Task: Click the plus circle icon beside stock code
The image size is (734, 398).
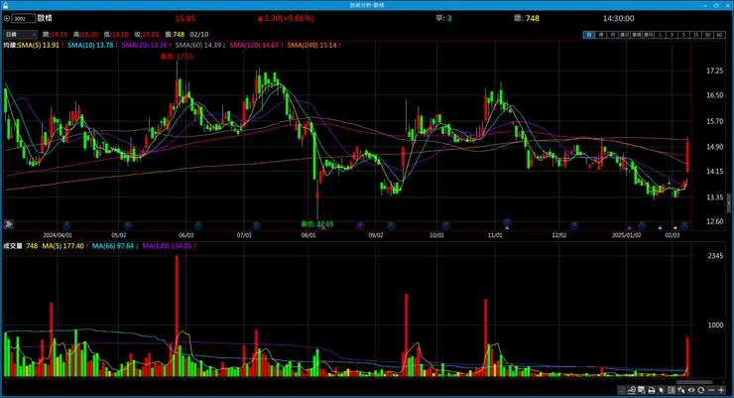Action: pyautogui.click(x=7, y=18)
